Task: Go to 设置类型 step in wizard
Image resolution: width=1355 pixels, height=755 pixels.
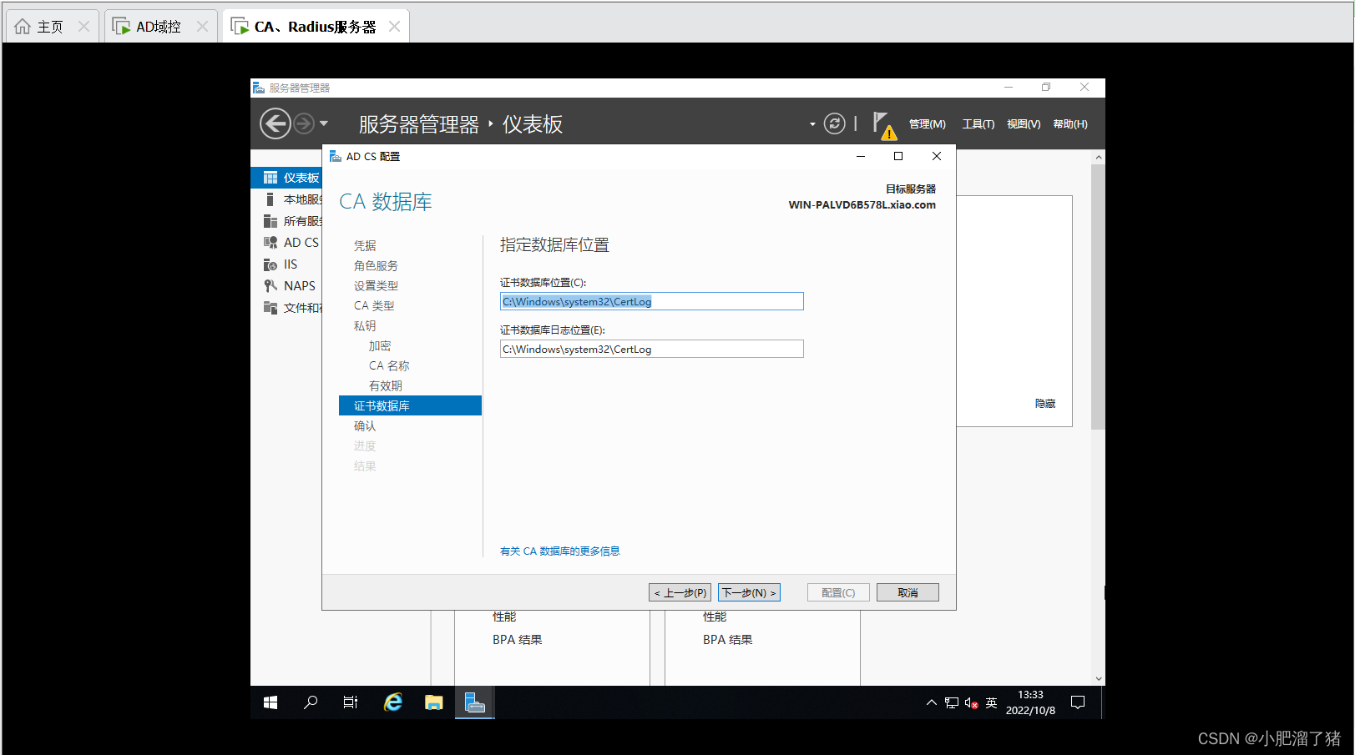Action: coord(376,285)
